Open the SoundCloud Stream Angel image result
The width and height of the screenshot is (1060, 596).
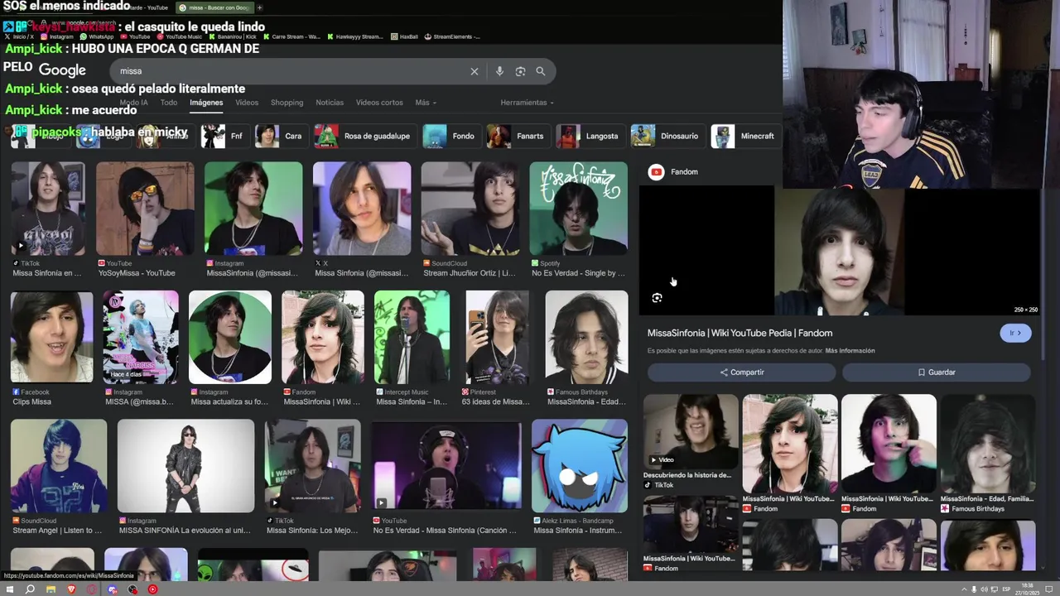click(59, 466)
